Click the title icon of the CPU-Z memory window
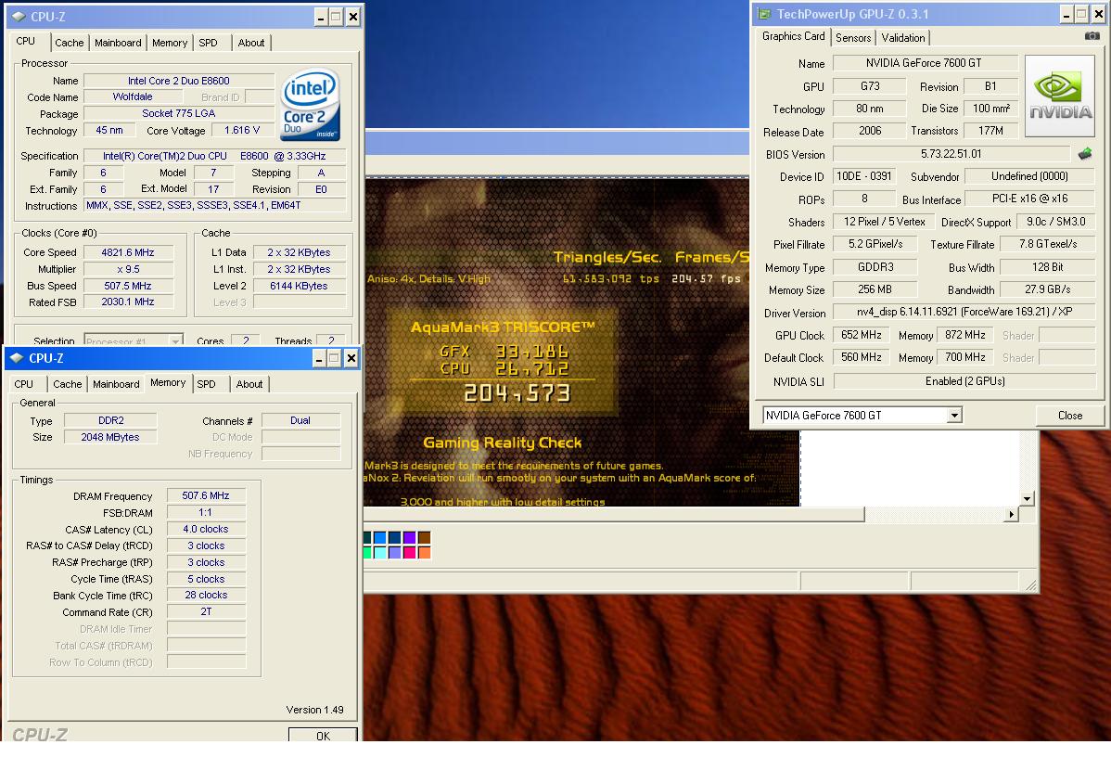Screen dimensions: 1111x770 [x=17, y=359]
